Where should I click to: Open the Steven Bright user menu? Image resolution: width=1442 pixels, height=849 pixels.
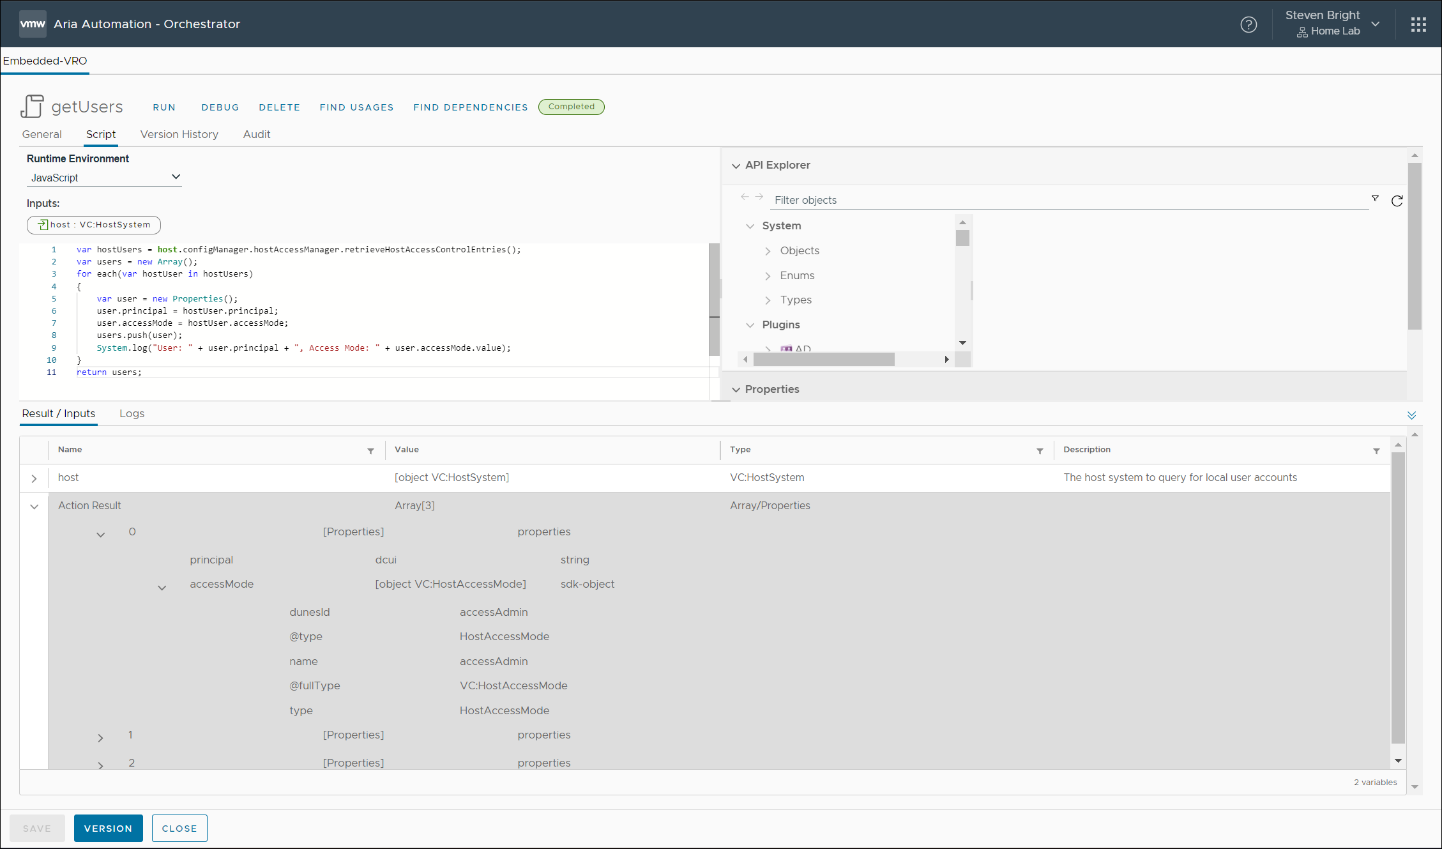[1333, 24]
